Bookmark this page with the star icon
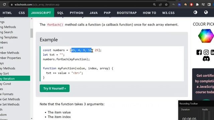This screenshot has width=214, height=120. pyautogui.click(x=166, y=4)
